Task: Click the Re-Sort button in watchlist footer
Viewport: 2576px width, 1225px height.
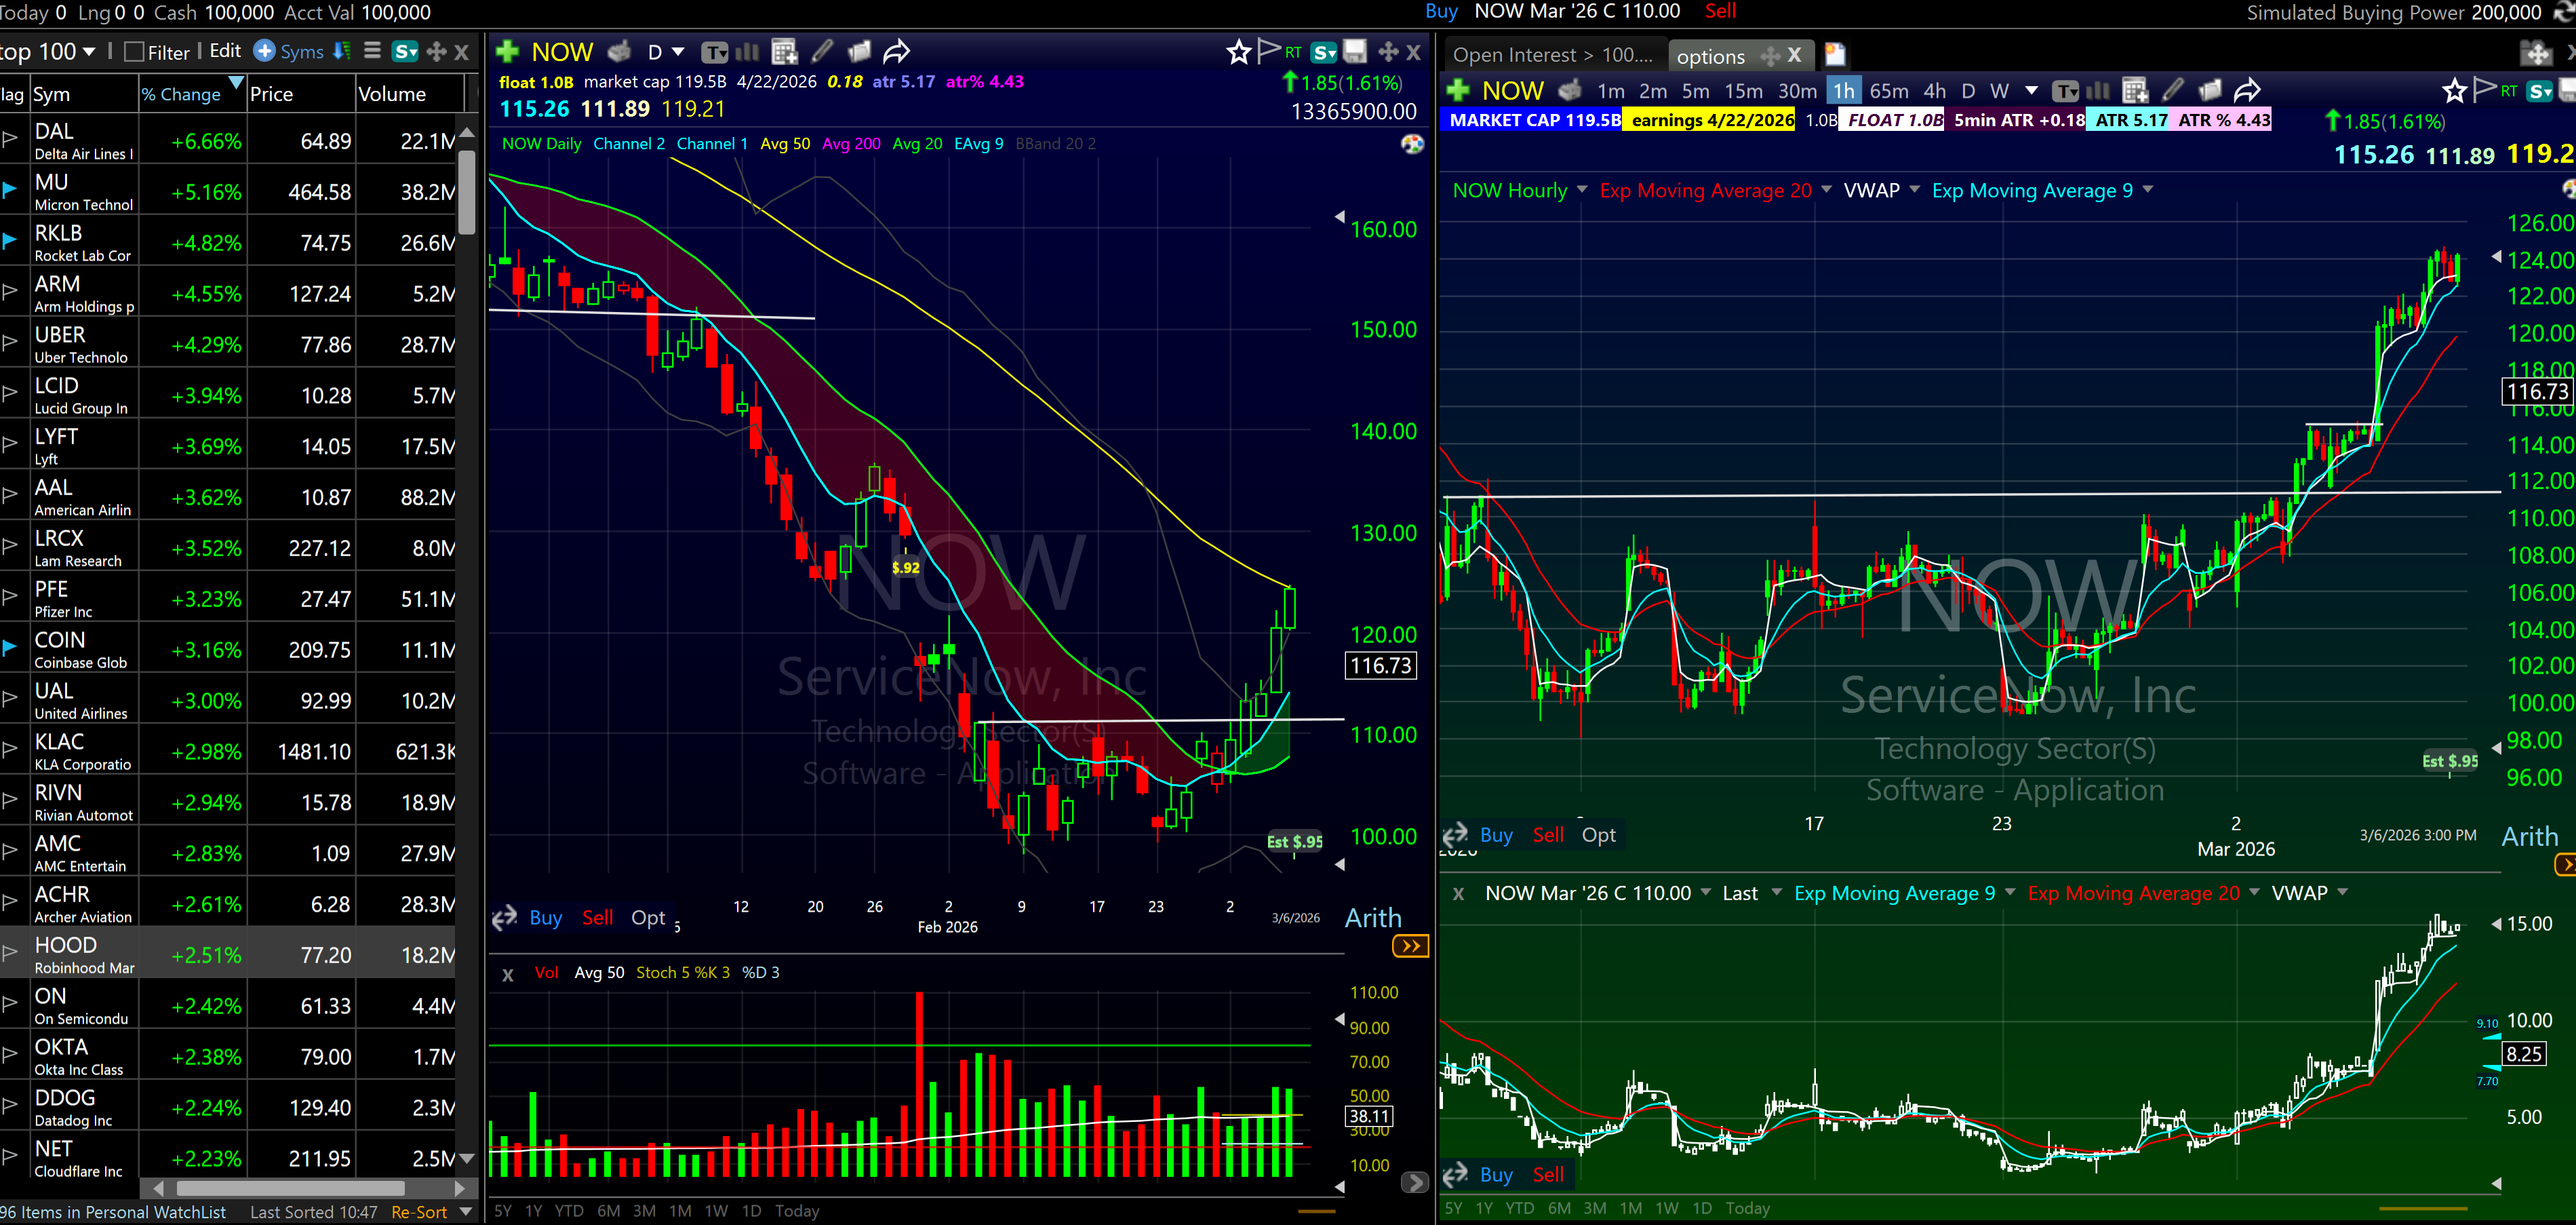Action: point(419,1212)
